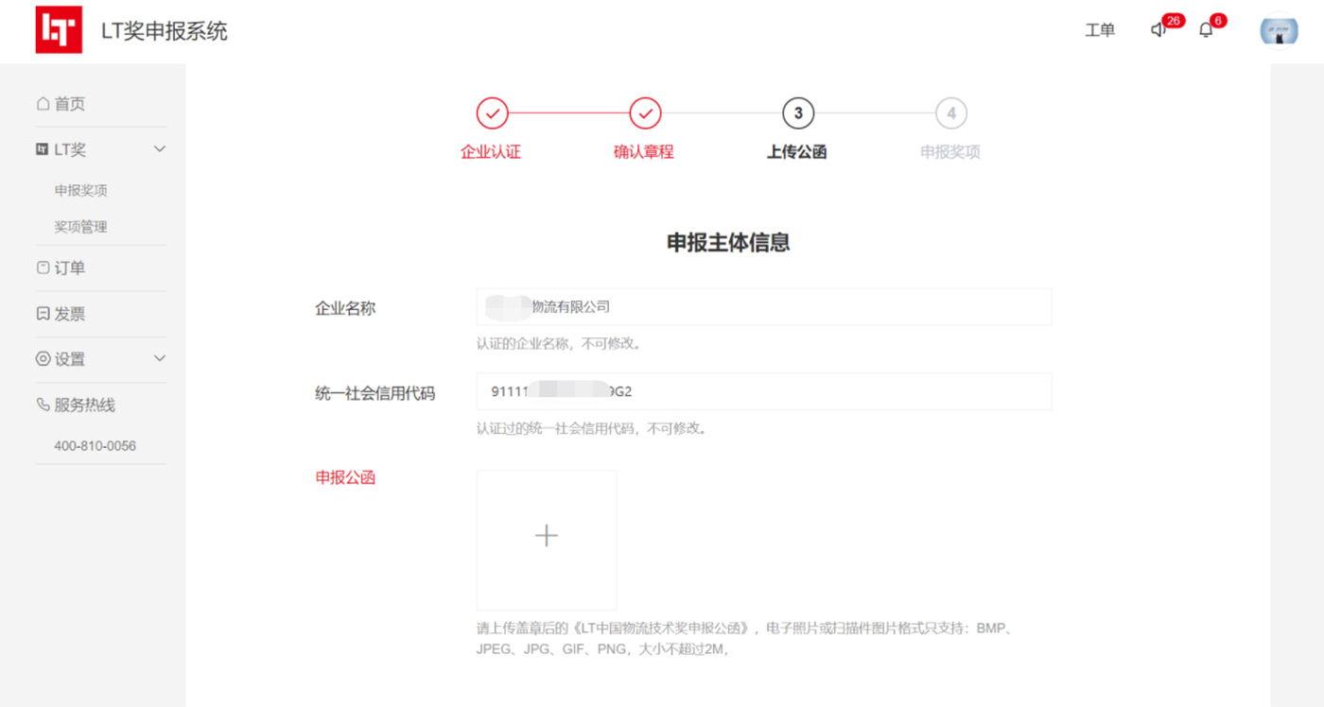Open 订单 in the sidebar

61,267
